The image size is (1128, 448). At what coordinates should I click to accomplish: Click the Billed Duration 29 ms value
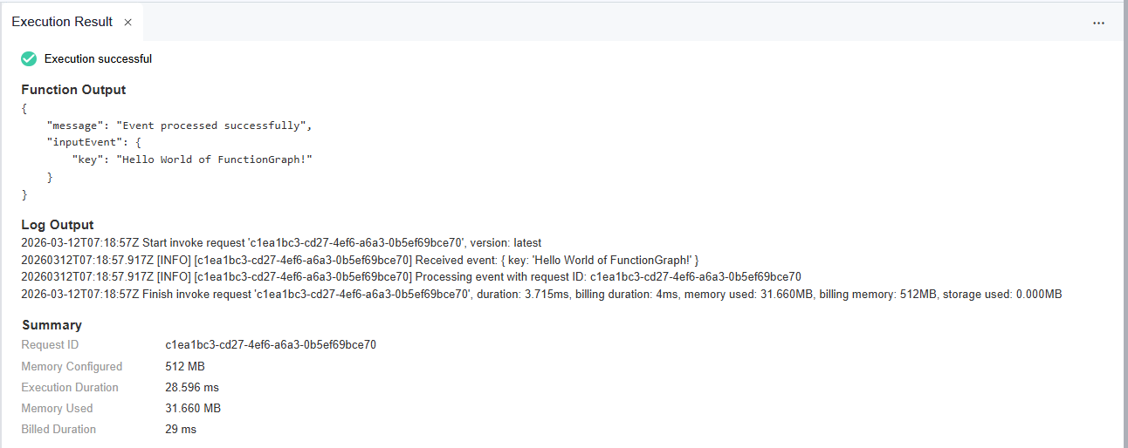point(181,430)
